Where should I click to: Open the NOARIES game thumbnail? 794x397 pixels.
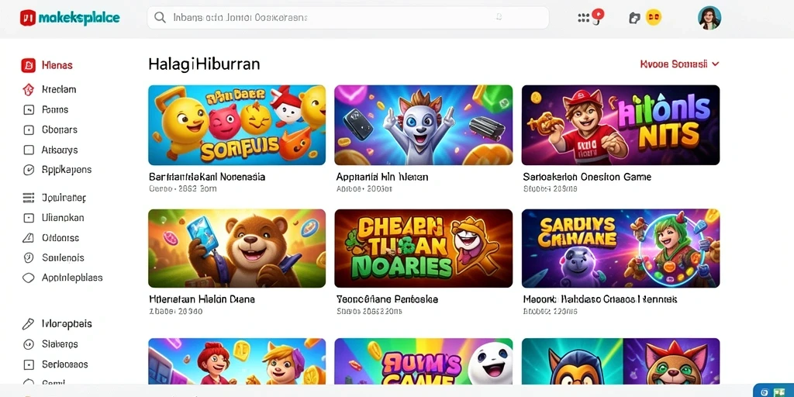coord(423,248)
